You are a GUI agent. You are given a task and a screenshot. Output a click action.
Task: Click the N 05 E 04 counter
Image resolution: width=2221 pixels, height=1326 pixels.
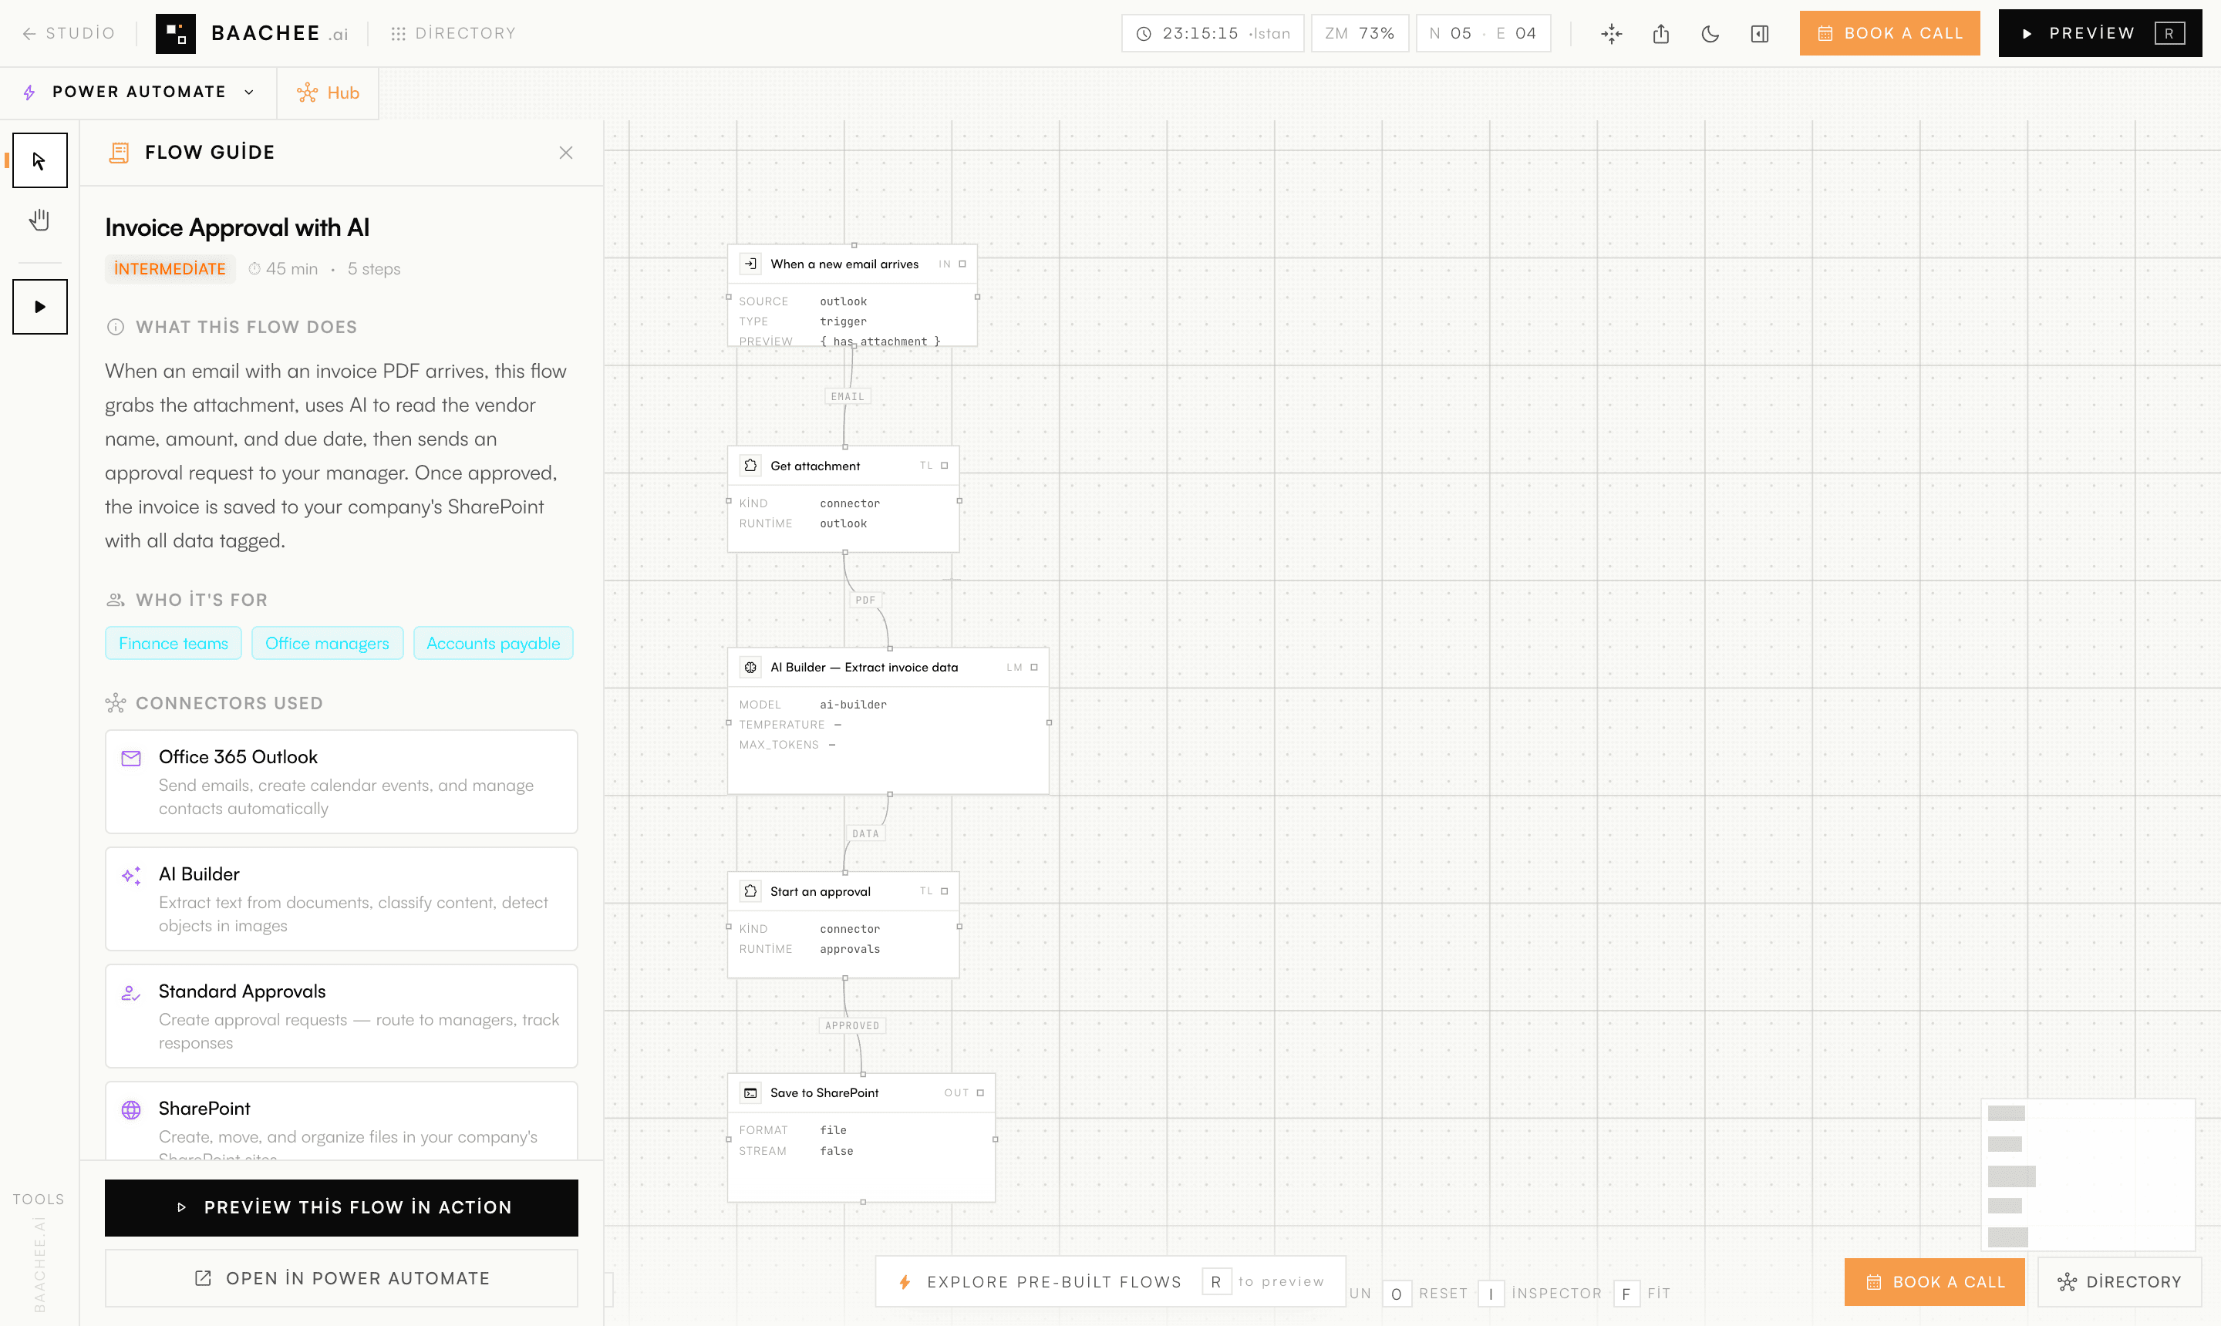point(1483,33)
